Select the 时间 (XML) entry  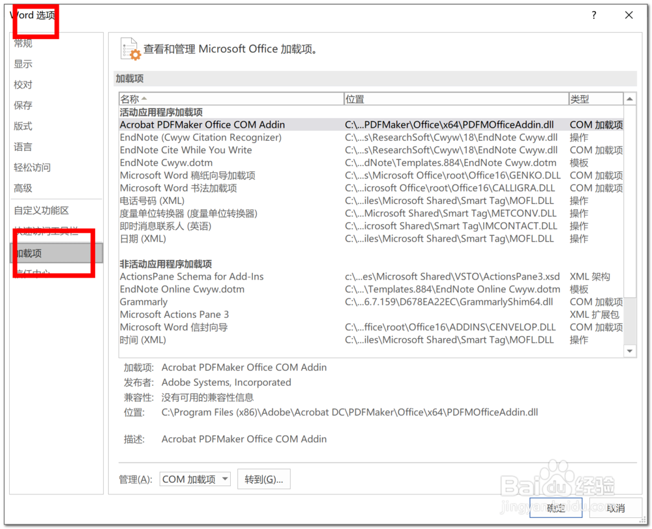point(371,340)
